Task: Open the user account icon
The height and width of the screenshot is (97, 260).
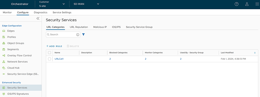Action: (247, 4)
